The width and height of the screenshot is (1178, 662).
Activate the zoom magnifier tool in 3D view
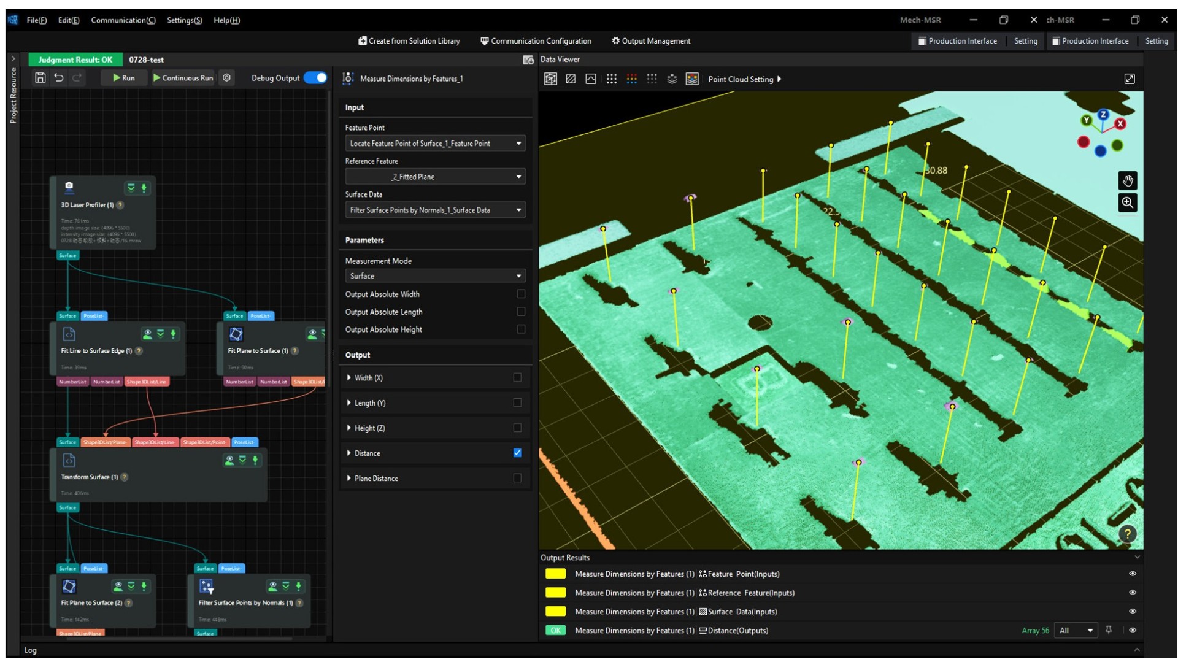[x=1128, y=202]
